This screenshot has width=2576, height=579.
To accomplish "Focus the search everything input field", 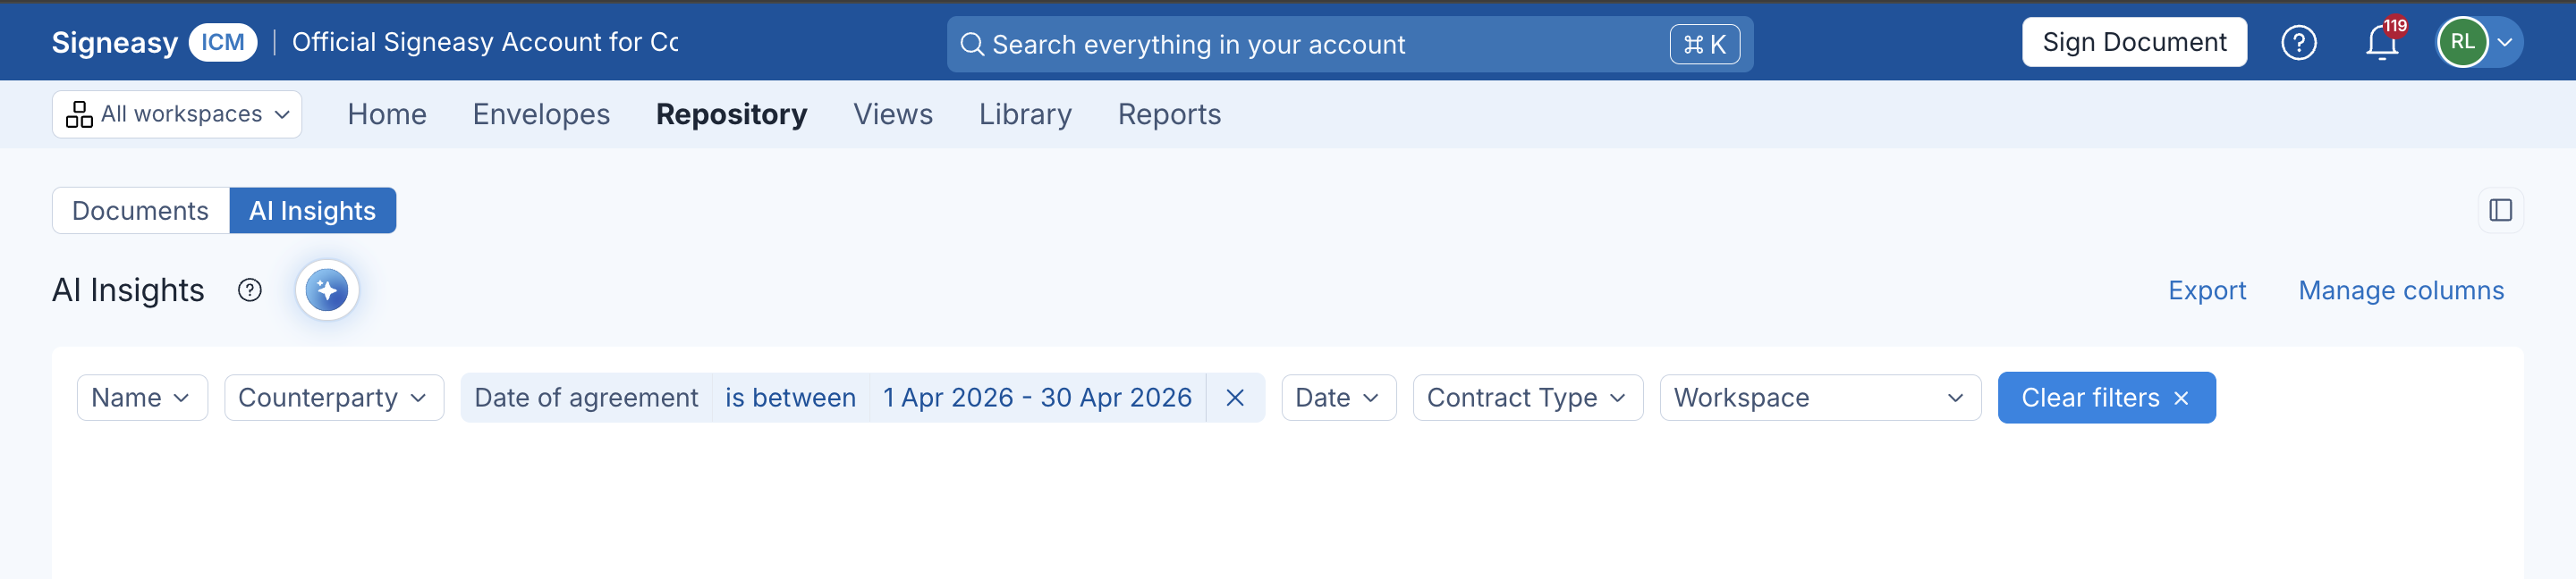I will (x=1350, y=44).
